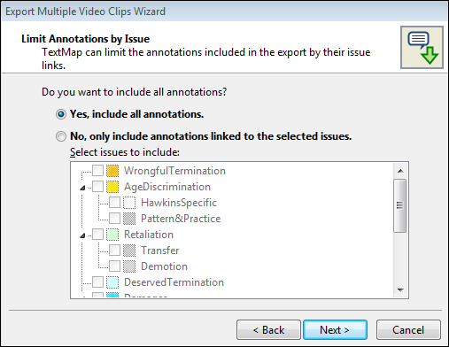Click the light green Retaliation issue icon
The height and width of the screenshot is (347, 449).
[x=112, y=235]
